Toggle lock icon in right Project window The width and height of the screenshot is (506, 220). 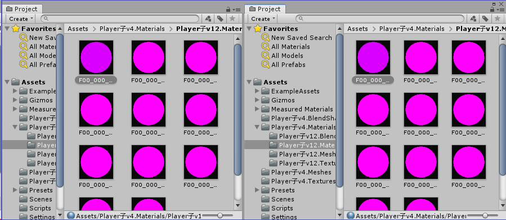pyautogui.click(x=492, y=10)
